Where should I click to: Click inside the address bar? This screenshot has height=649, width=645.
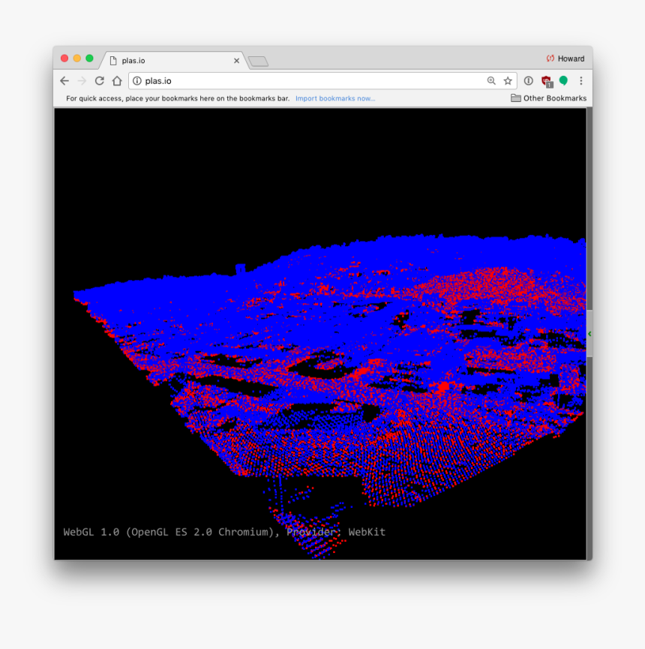tap(300, 80)
